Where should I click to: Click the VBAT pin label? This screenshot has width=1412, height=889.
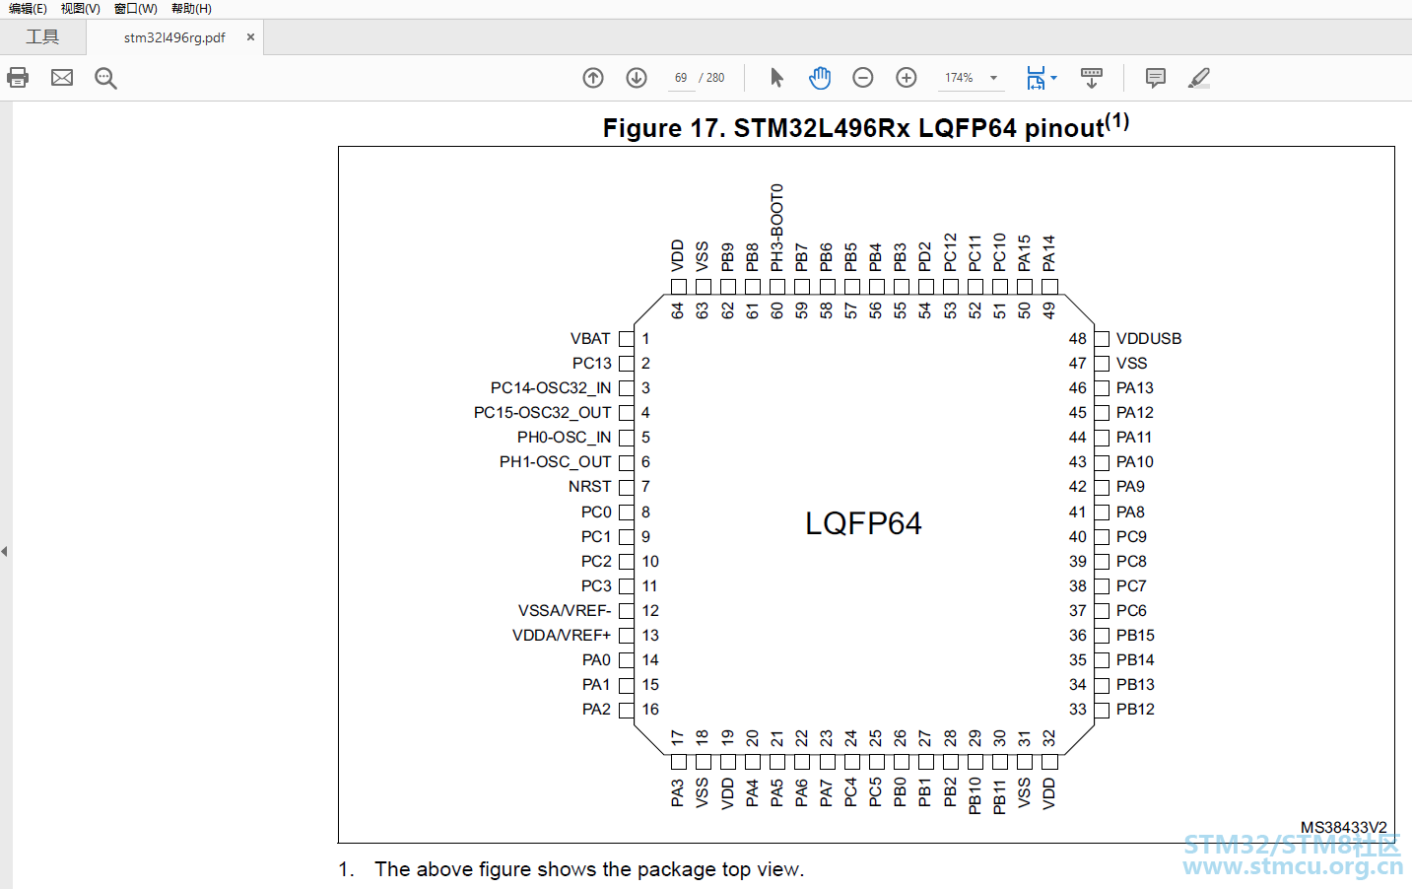pyautogui.click(x=590, y=339)
